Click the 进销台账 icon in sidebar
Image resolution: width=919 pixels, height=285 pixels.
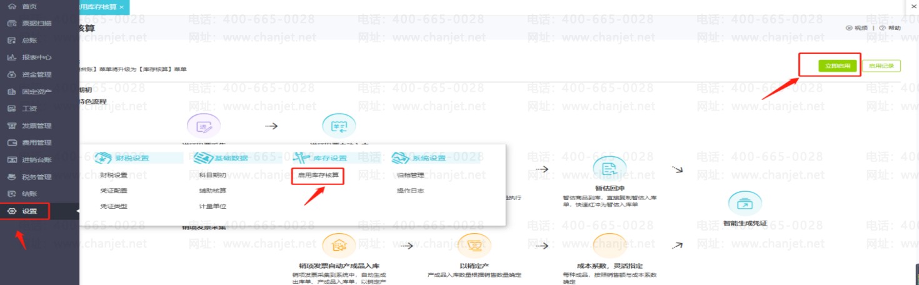(x=11, y=160)
